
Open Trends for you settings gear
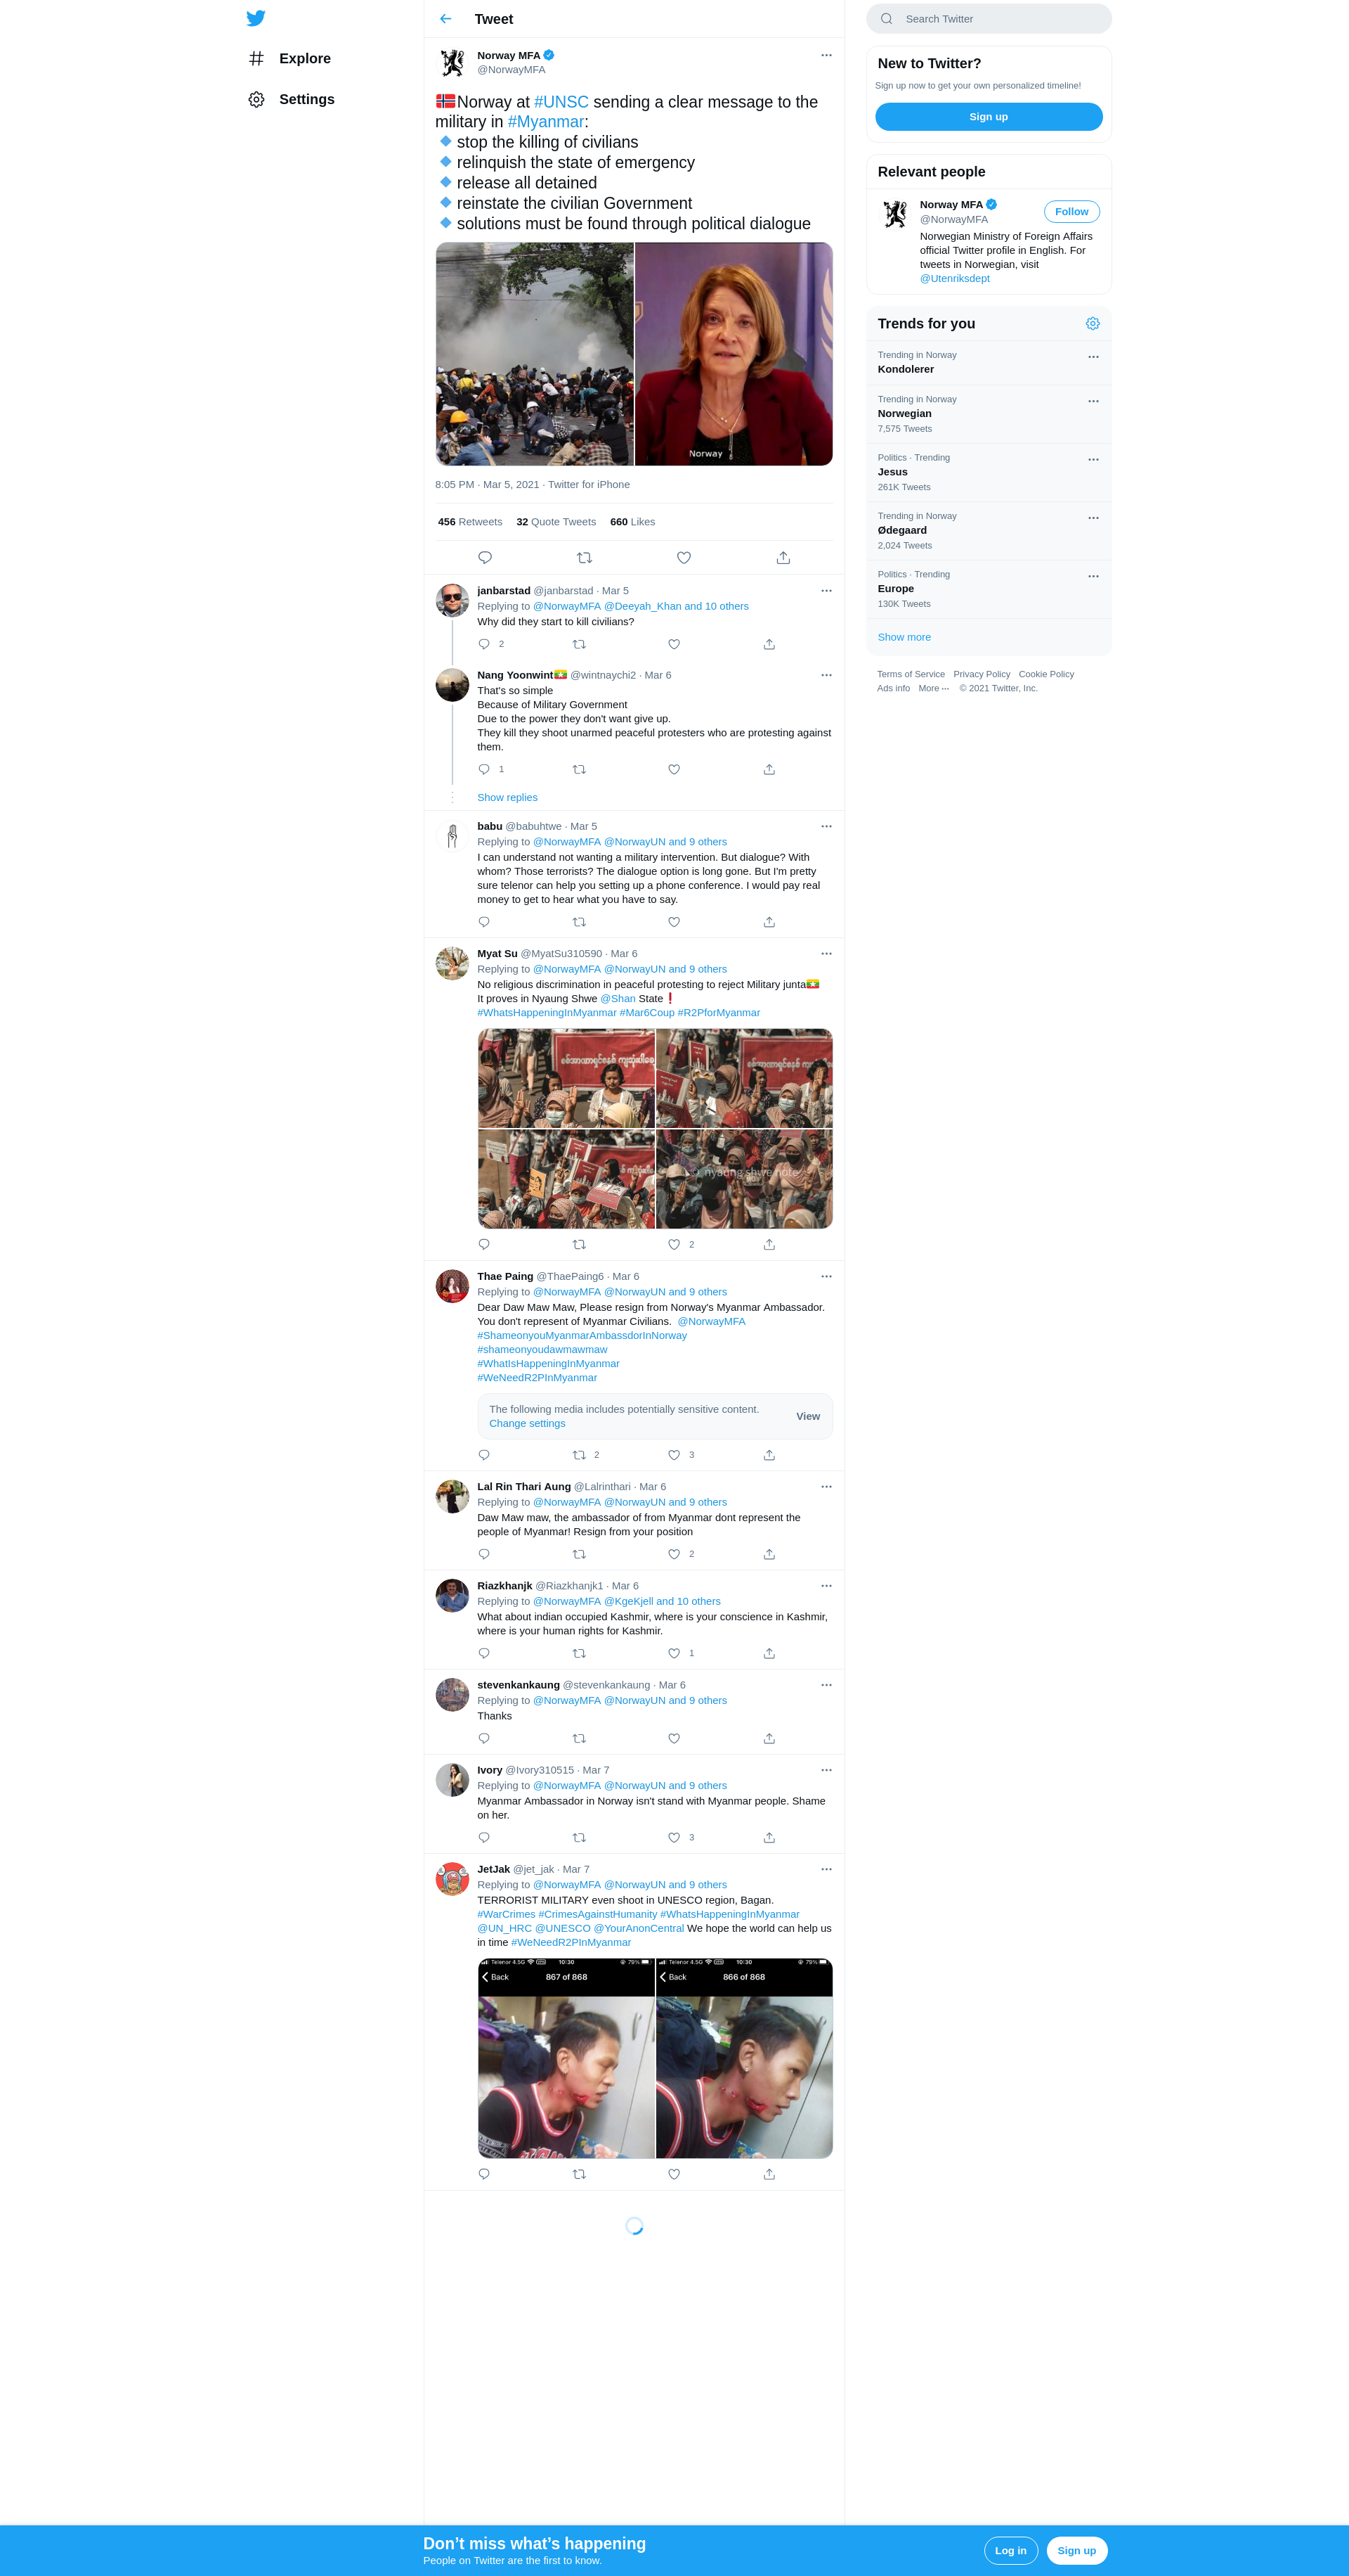coord(1092,324)
